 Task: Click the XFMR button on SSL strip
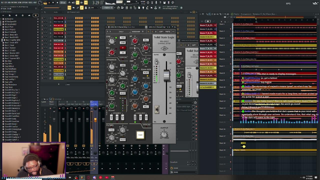(x=122, y=43)
